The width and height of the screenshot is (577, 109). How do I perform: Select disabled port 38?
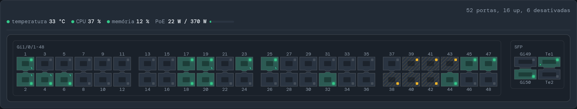coord(392,80)
